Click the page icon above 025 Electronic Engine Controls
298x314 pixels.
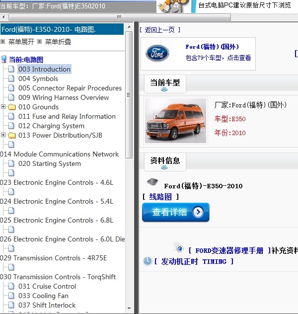11,211
